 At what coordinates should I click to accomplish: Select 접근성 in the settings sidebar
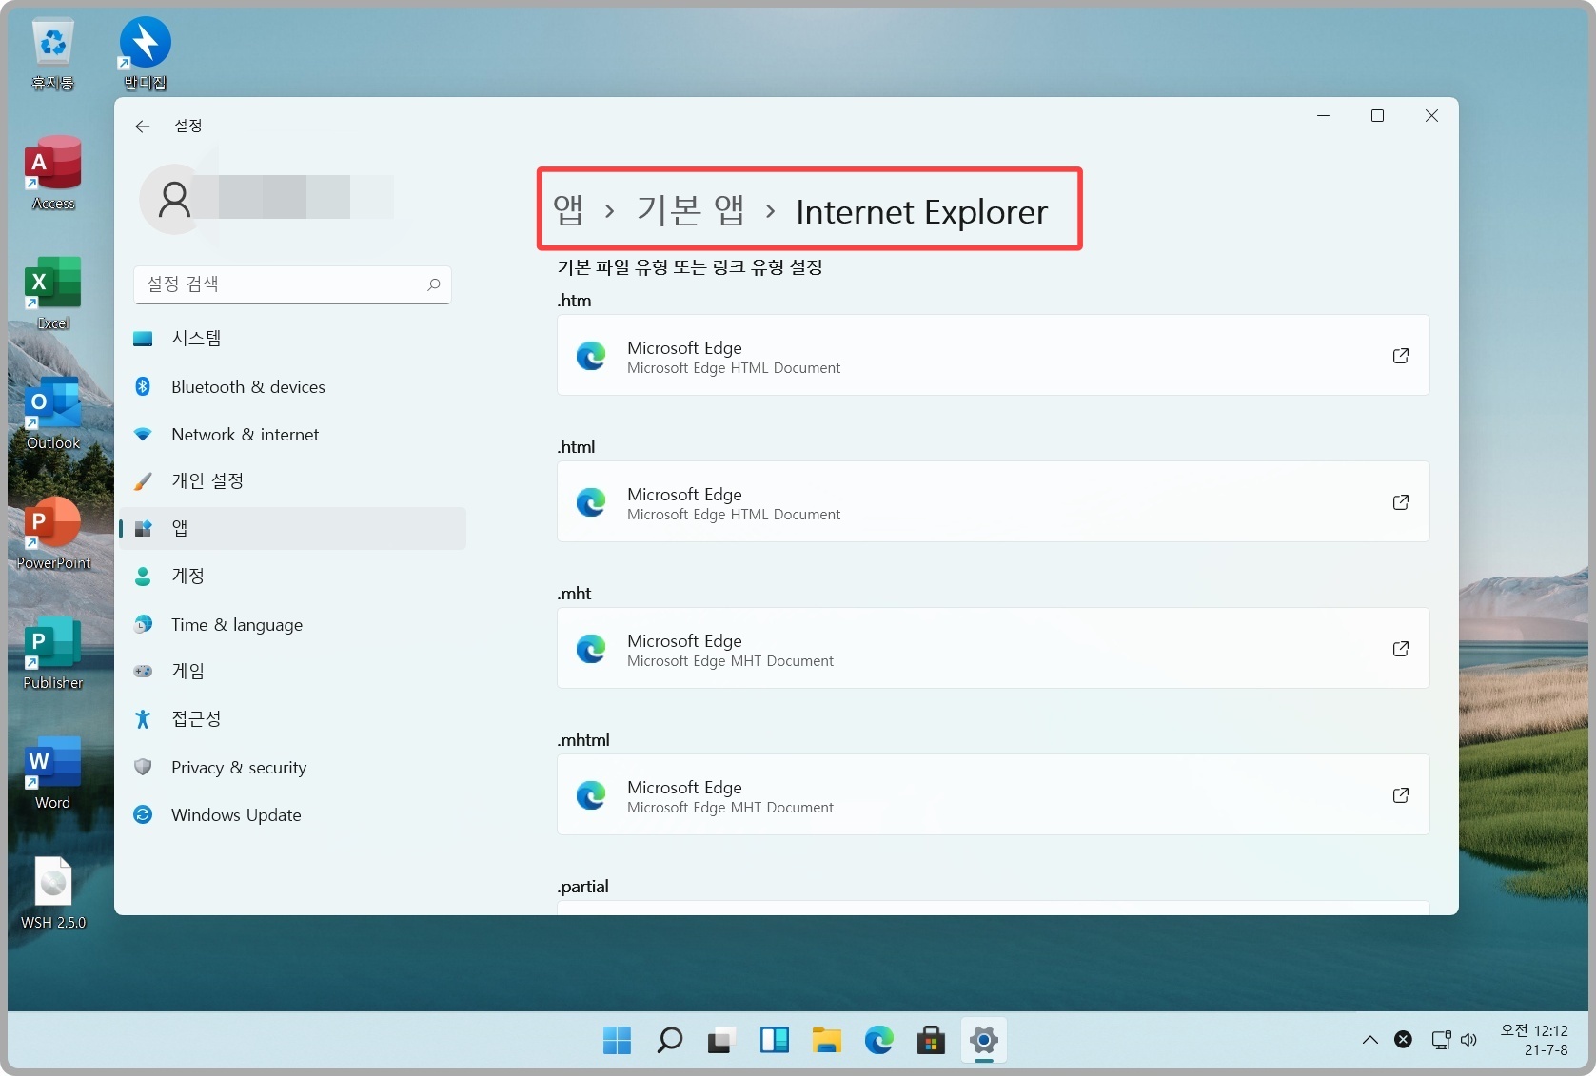[x=293, y=719]
